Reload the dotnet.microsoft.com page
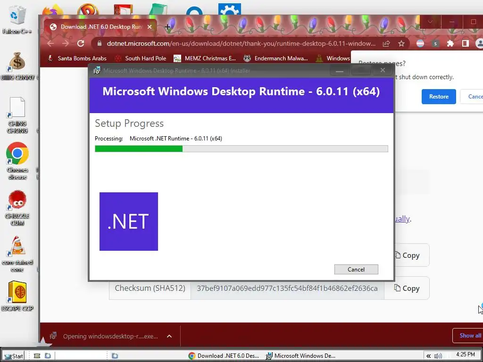This screenshot has width=483, height=362. pyautogui.click(x=81, y=43)
